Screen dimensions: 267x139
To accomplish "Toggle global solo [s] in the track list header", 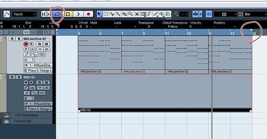I will tap(20, 32).
